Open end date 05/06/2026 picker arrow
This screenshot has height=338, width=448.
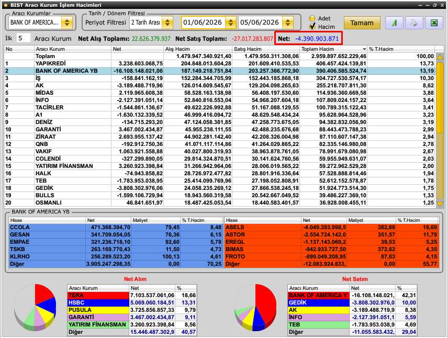[x=288, y=22]
